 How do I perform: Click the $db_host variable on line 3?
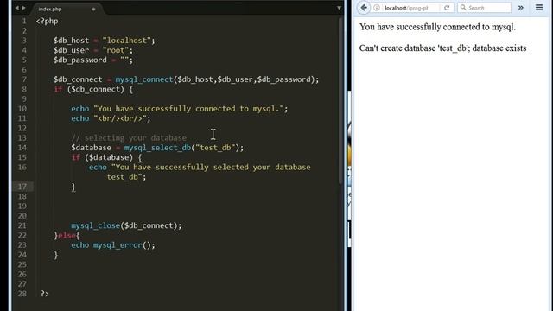tap(71, 41)
